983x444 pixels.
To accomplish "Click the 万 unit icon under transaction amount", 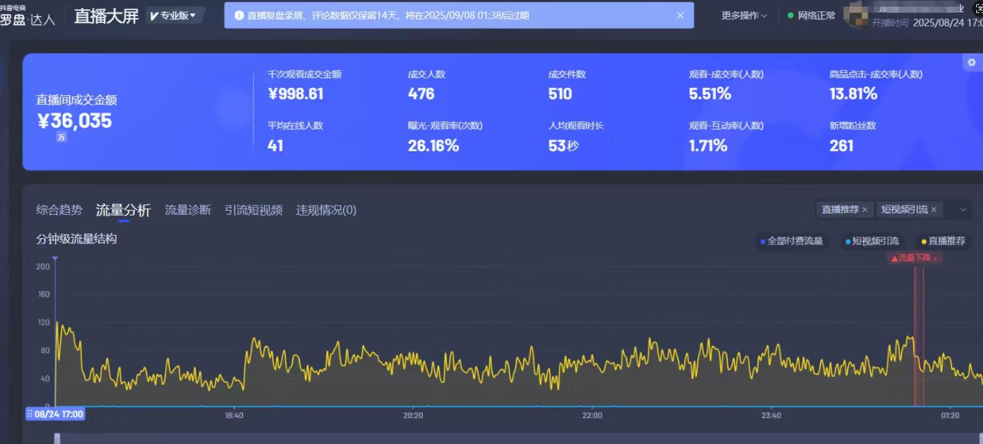I will (61, 138).
